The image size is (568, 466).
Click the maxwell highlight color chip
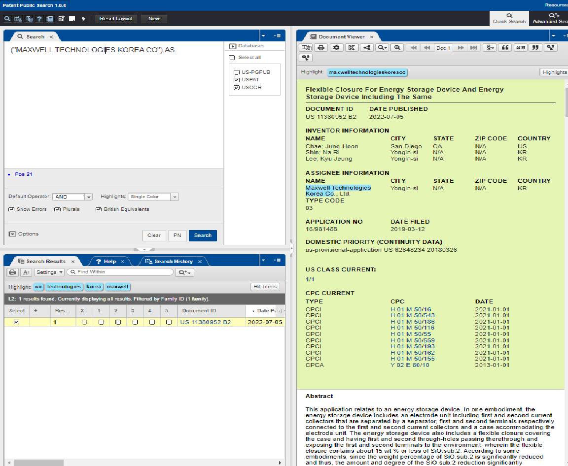point(117,287)
